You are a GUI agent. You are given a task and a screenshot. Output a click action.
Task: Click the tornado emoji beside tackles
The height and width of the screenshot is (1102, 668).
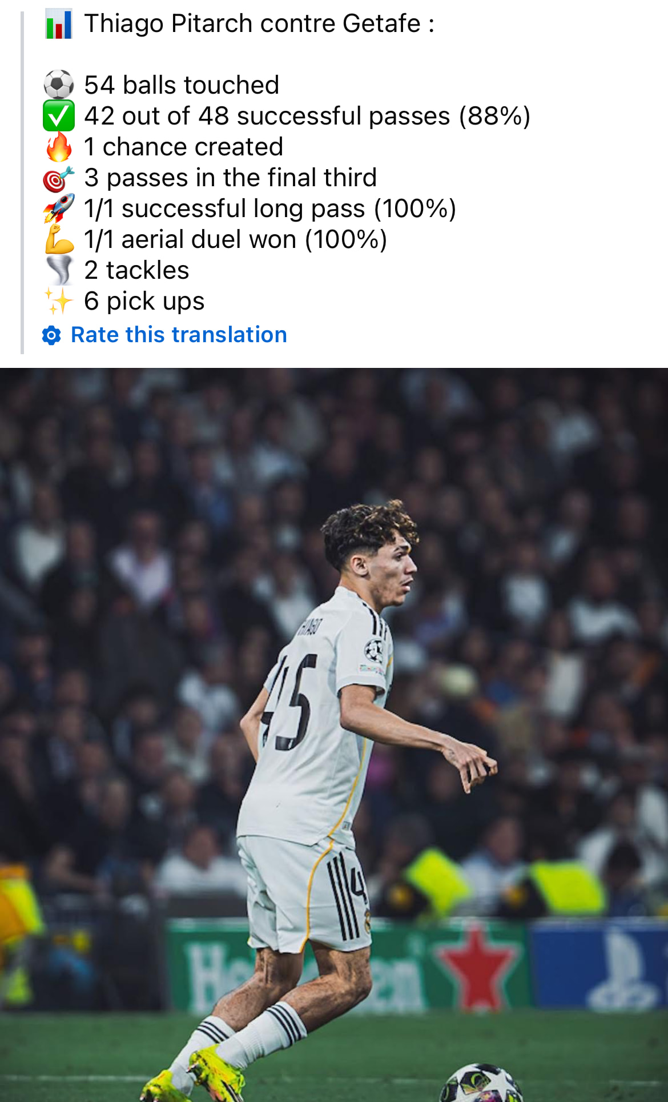[x=59, y=270]
